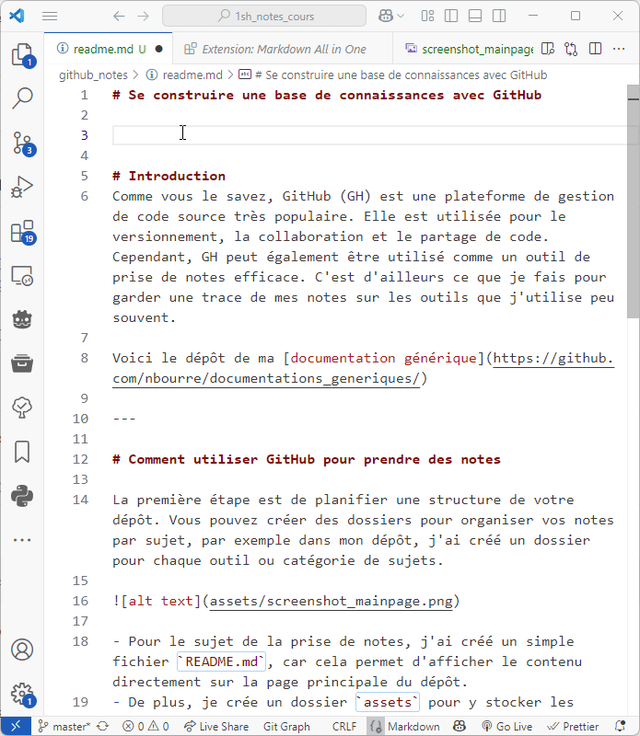Switch to the screenshot_mainpage tab
This screenshot has height=736, width=640.
point(470,49)
